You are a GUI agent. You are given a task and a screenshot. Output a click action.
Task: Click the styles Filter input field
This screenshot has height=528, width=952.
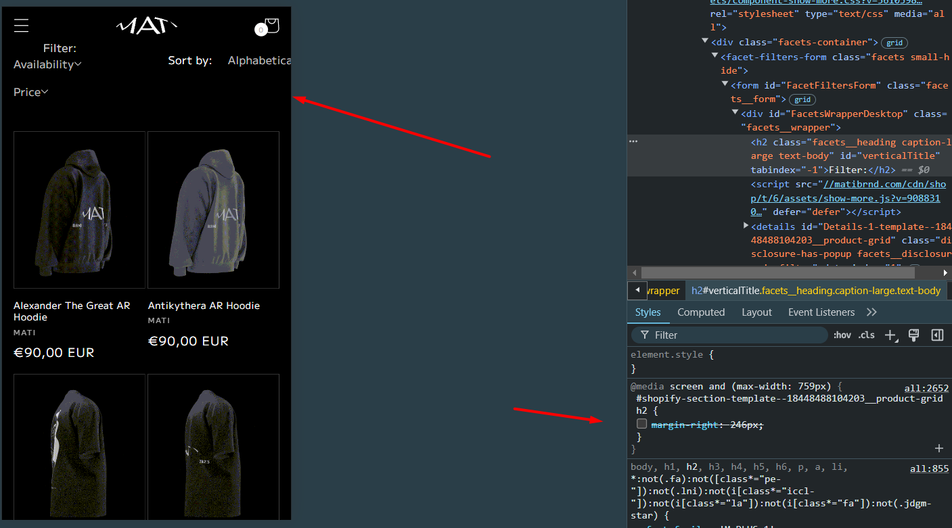coord(729,335)
